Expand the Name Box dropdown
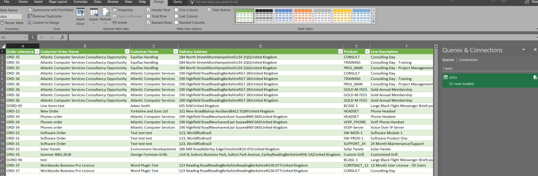 coord(25,37)
